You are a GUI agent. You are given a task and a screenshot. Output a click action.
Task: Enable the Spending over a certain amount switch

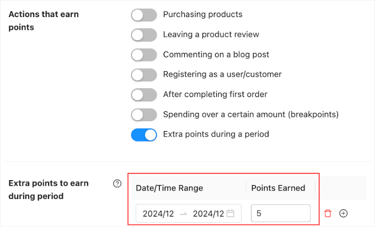(x=144, y=115)
